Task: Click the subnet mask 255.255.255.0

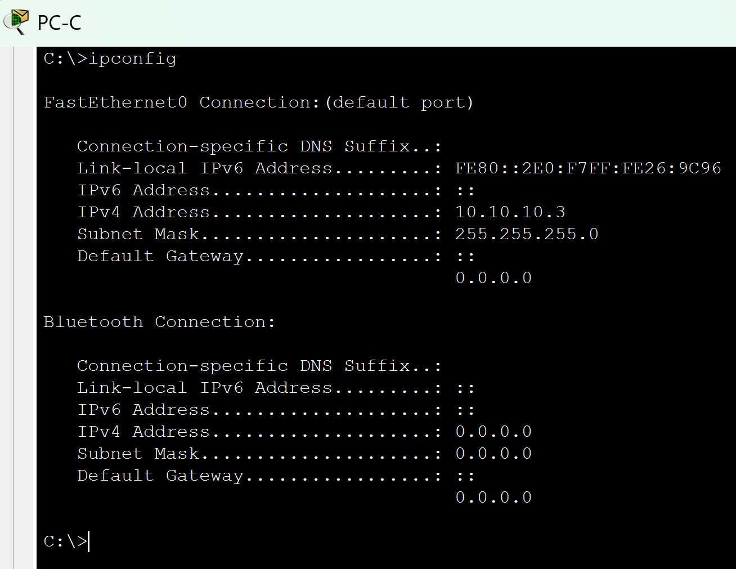Action: [x=527, y=234]
